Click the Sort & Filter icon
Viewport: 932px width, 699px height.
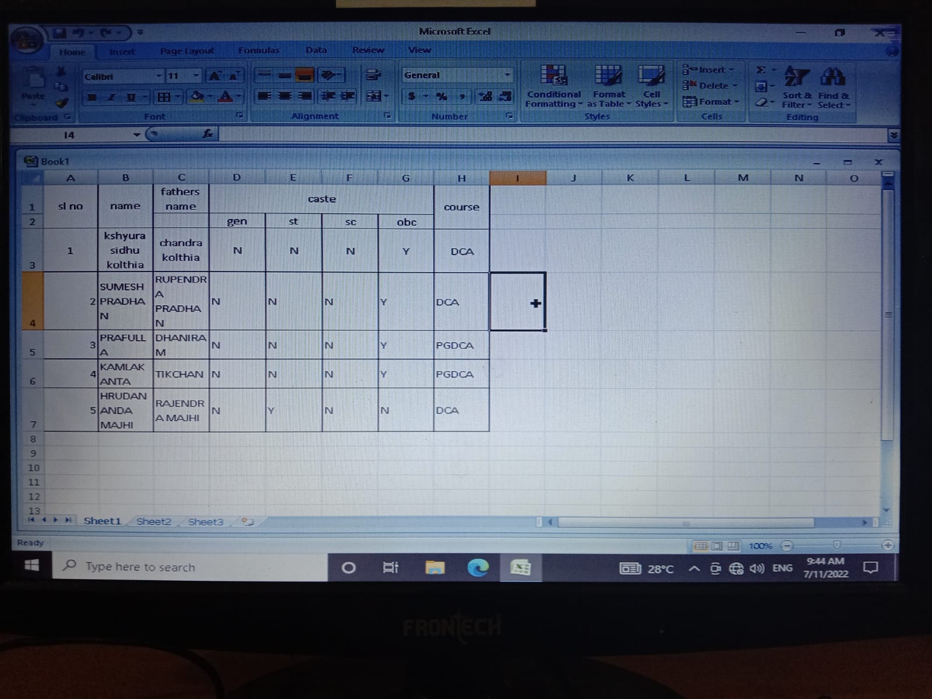coord(796,87)
